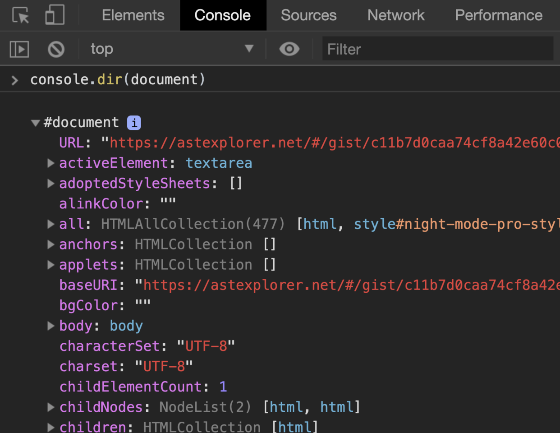Viewport: 560px width, 433px height.
Task: Collapse the #document tree node
Action: pyautogui.click(x=35, y=123)
